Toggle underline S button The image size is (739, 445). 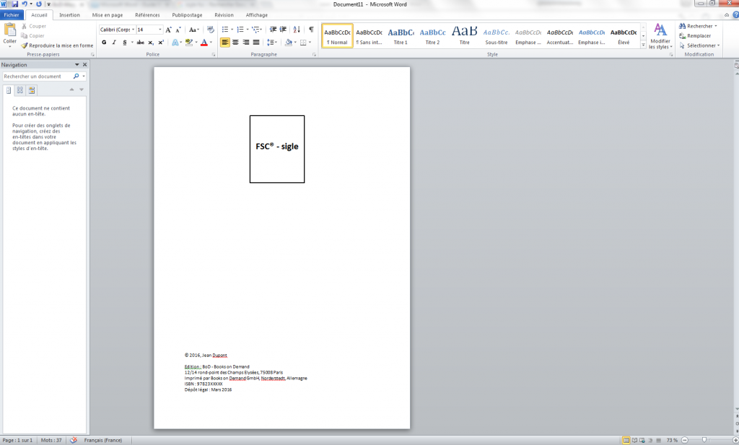[124, 43]
